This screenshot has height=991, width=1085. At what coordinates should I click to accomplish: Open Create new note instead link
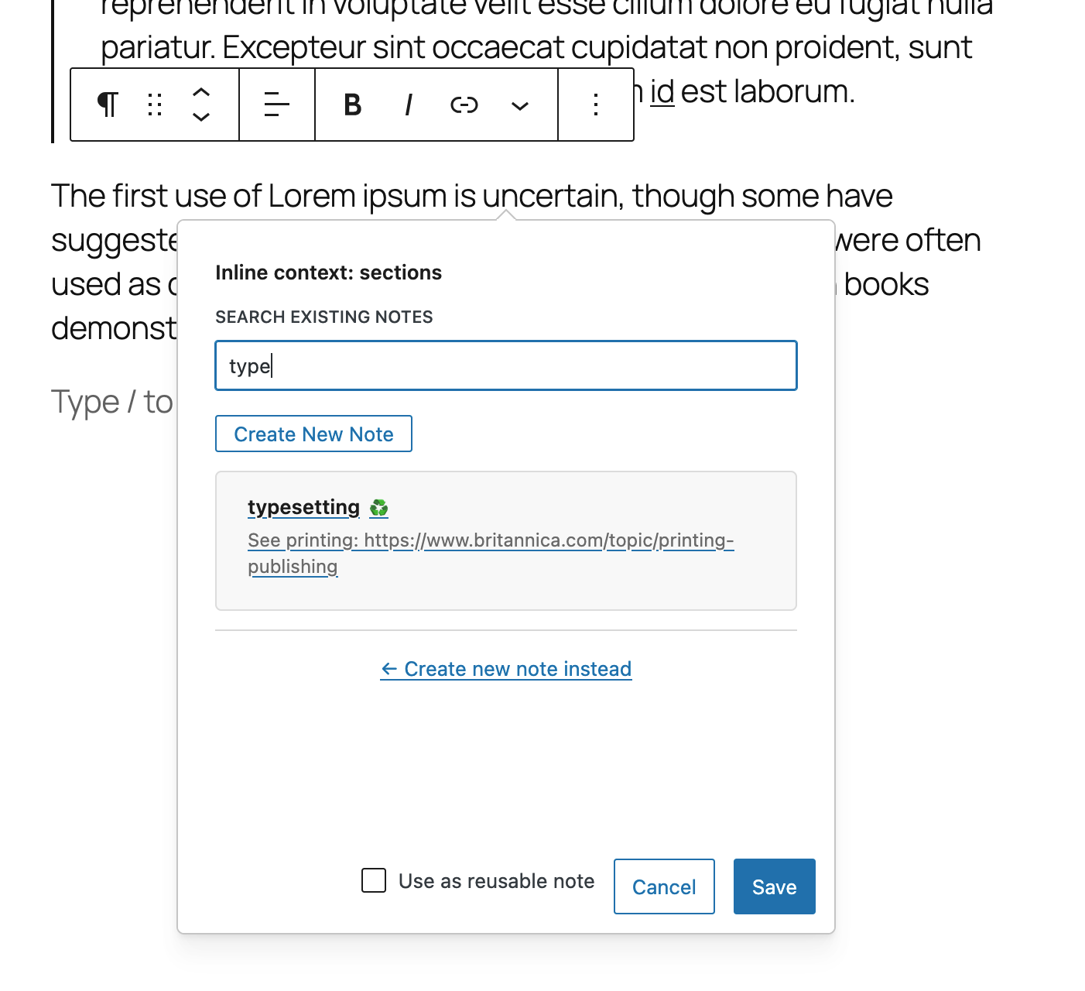pyautogui.click(x=505, y=669)
